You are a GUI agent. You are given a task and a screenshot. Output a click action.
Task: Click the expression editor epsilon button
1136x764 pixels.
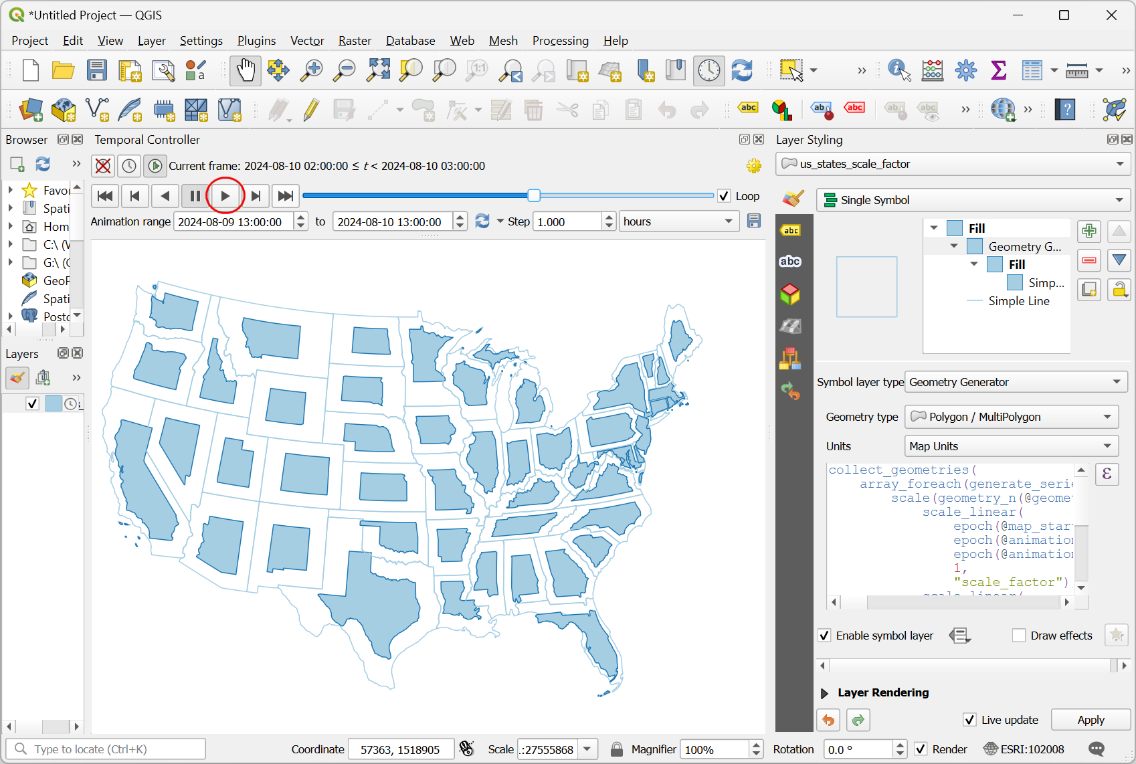click(1107, 474)
